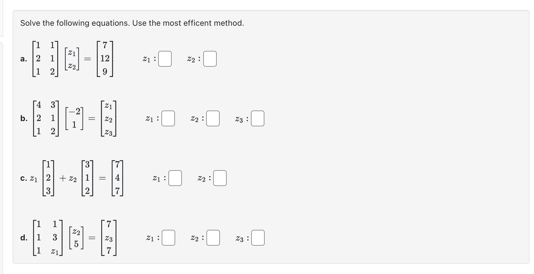Click the 'c.' label of the third equation
The image size is (534, 274).
coord(23,178)
